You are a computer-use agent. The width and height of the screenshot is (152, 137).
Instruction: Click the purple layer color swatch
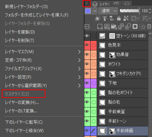point(88,11)
